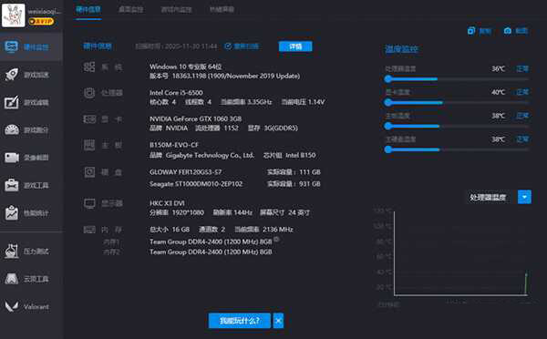Click the temperature monitoring heading link
The image size is (547, 339).
401,49
